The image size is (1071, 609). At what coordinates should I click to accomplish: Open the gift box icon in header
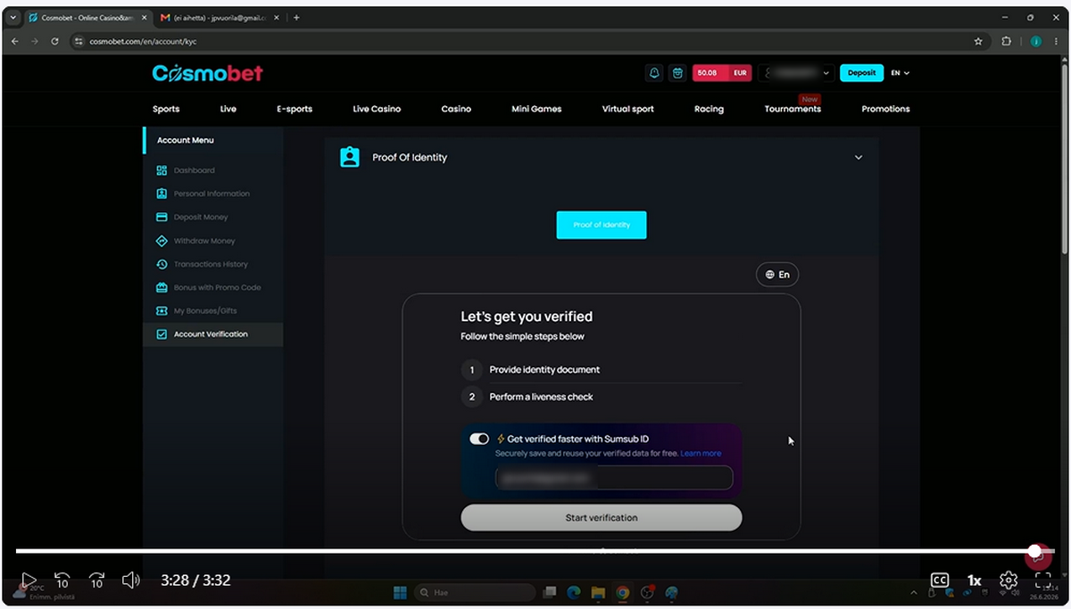point(677,73)
